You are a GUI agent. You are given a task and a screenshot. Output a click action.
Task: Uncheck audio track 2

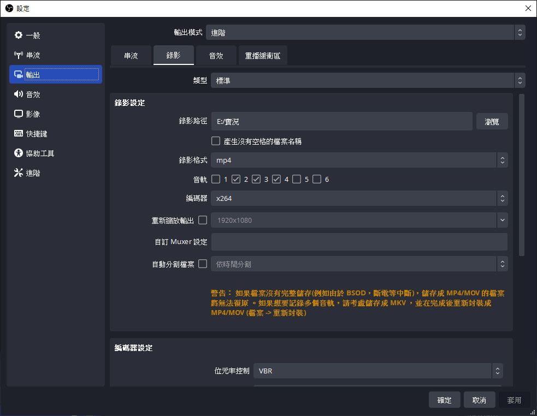point(236,179)
